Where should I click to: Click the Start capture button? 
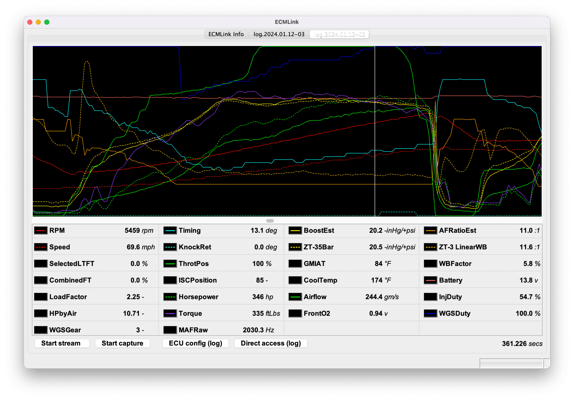tap(123, 343)
